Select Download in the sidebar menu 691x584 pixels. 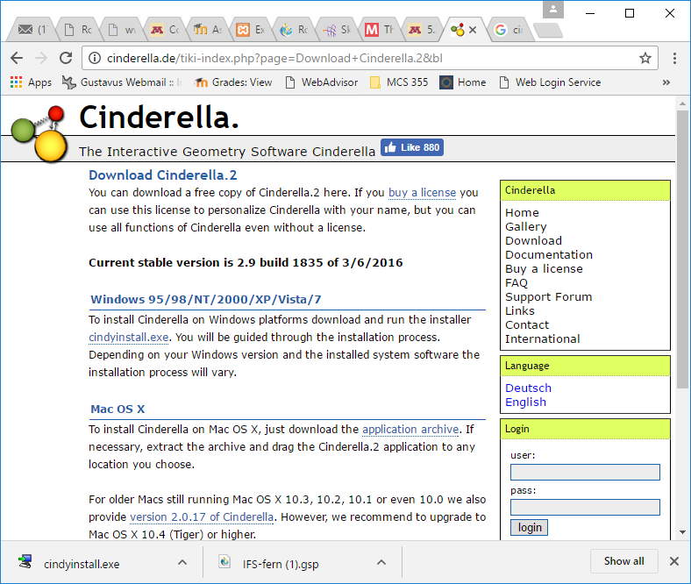coord(533,240)
